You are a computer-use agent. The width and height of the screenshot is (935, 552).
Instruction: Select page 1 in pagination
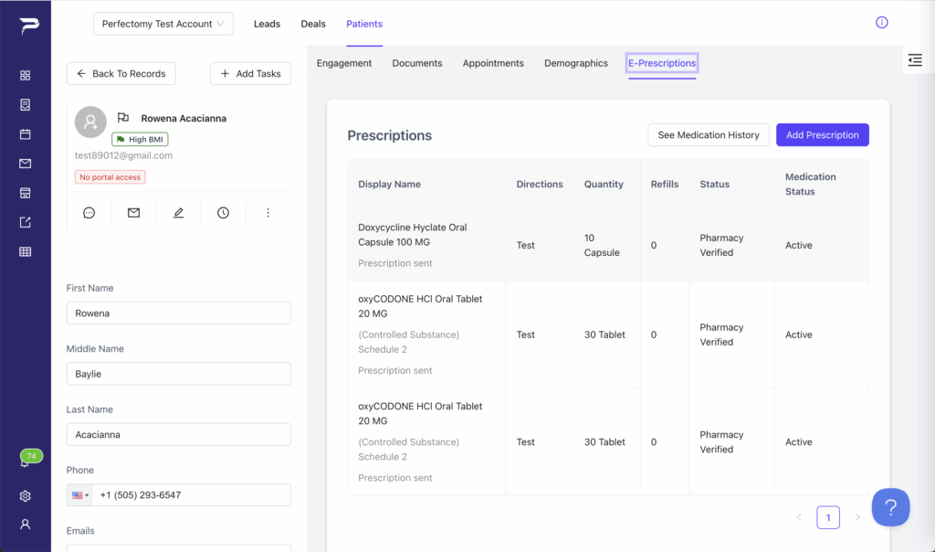[828, 517]
